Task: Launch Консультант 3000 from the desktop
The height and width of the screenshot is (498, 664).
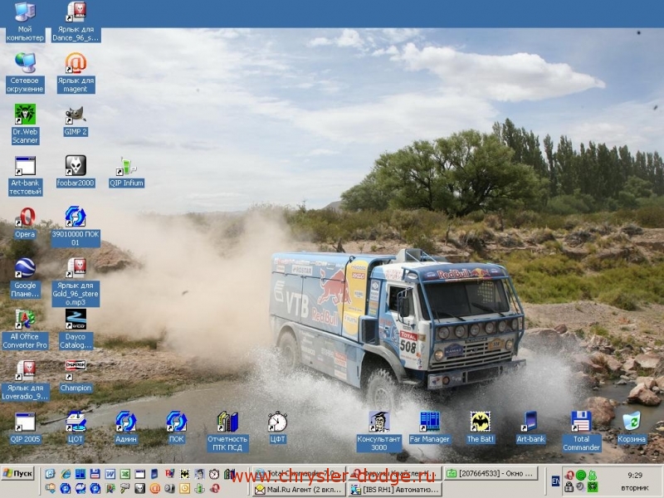Action: (x=378, y=432)
